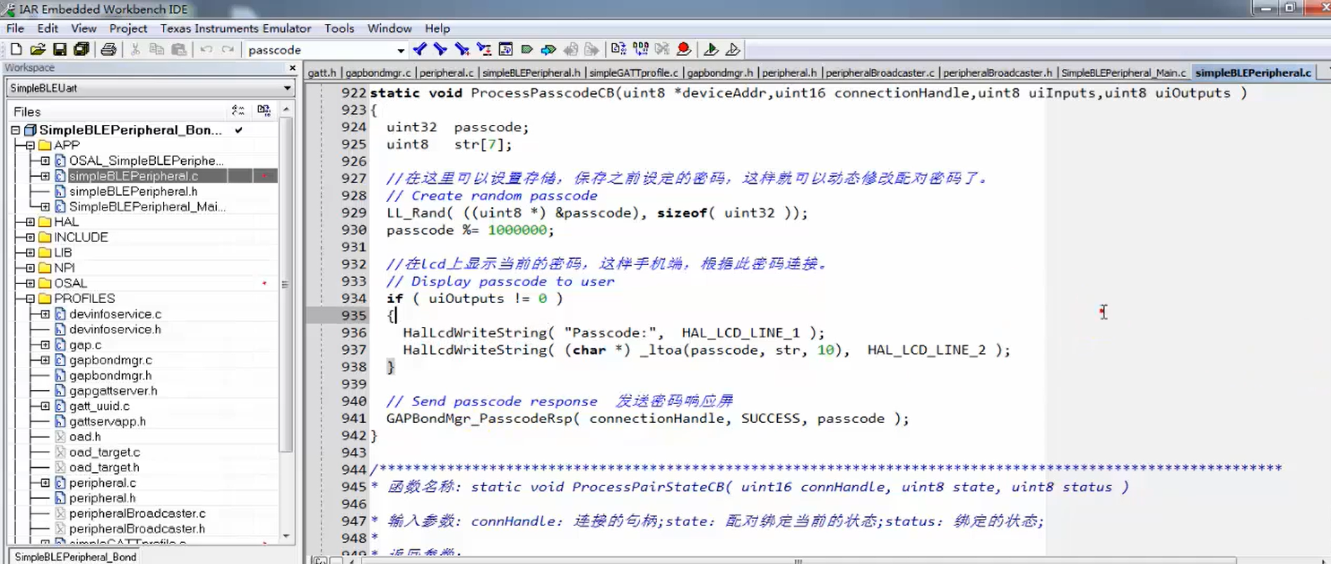This screenshot has width=1331, height=564.
Task: Click the New document icon
Action: 16,49
